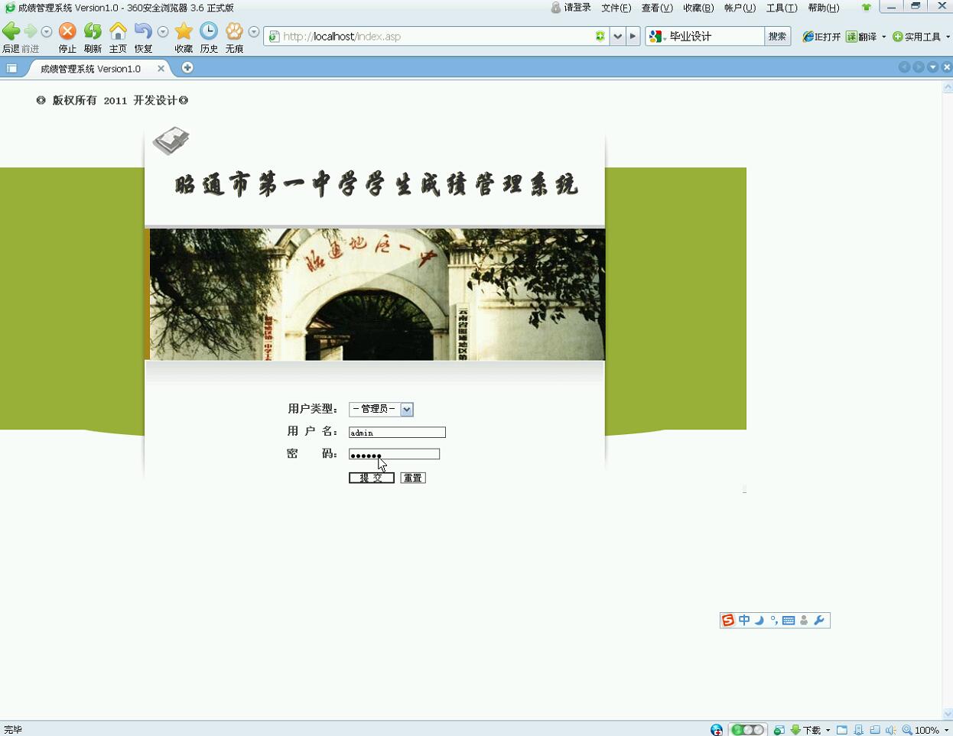Click the vertical scrollbar up arrow

pyautogui.click(x=948, y=86)
